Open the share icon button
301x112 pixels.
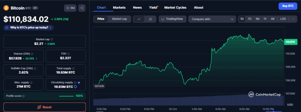[x=82, y=8]
